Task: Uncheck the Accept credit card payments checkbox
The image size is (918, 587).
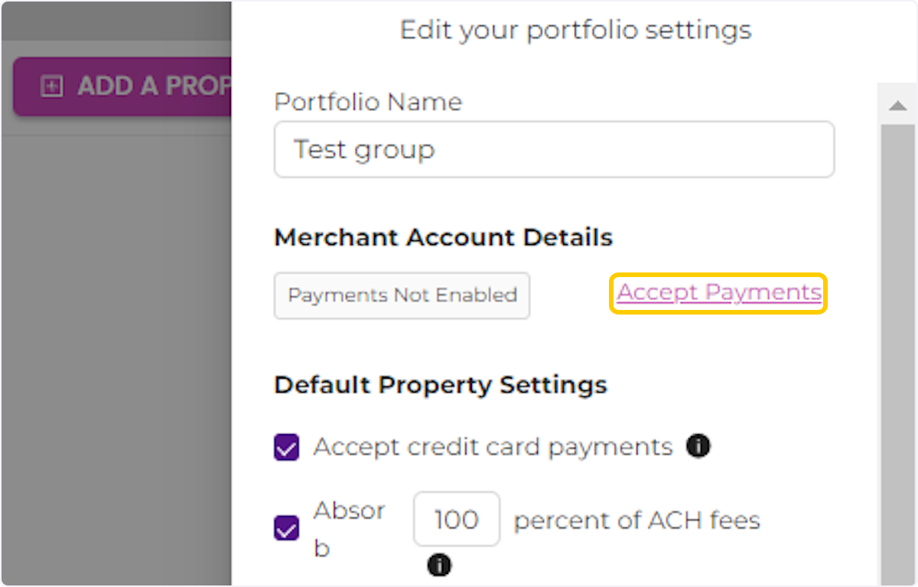Action: tap(286, 447)
